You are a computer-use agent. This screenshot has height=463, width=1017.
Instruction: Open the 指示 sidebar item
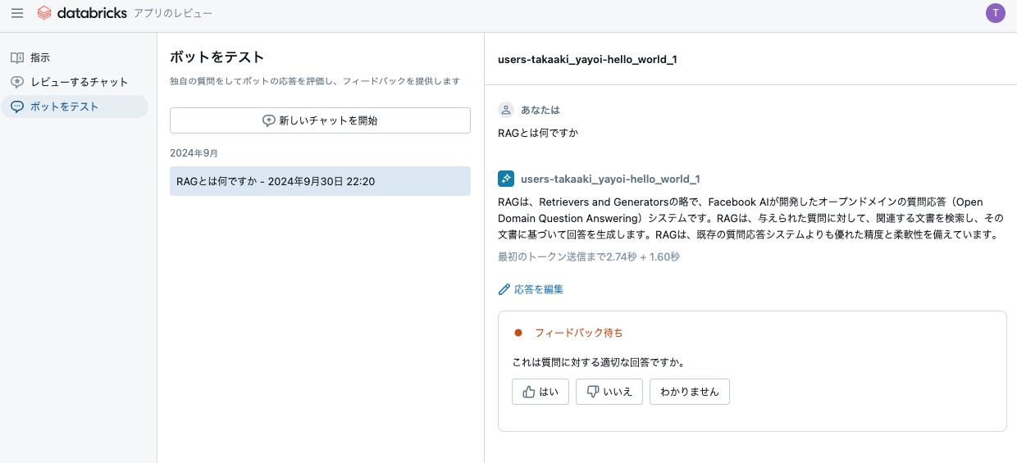click(75, 58)
